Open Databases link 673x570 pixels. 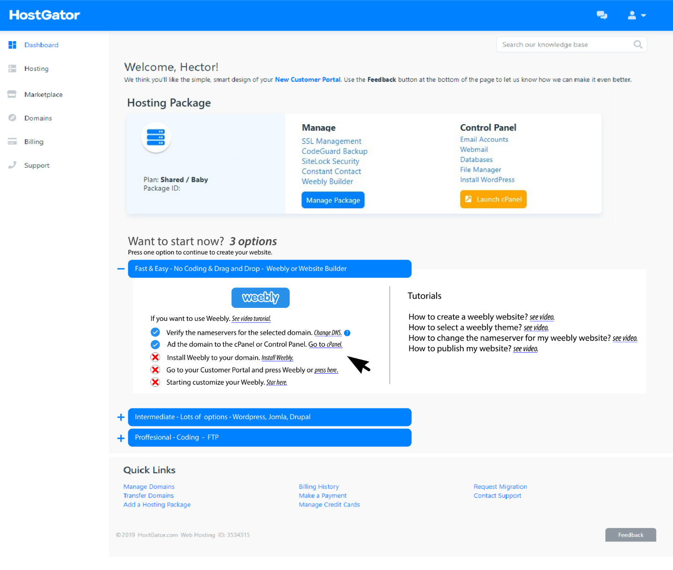click(x=476, y=160)
